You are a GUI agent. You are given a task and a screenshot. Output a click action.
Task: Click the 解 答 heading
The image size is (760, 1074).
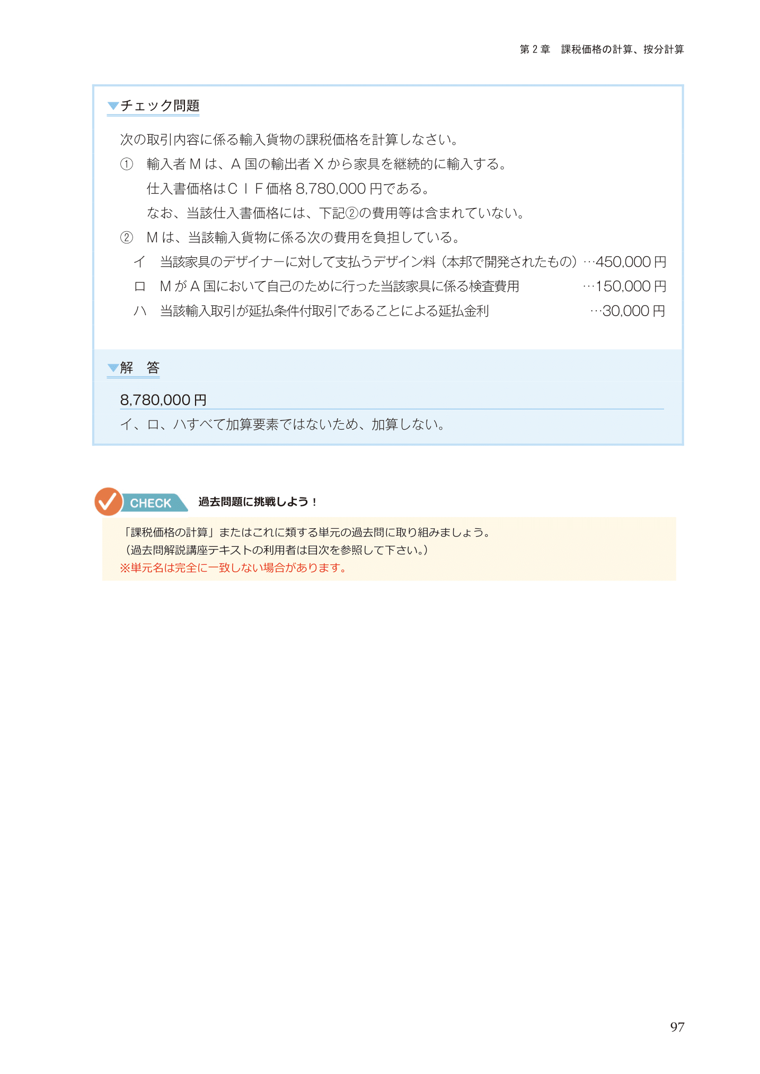(x=140, y=368)
